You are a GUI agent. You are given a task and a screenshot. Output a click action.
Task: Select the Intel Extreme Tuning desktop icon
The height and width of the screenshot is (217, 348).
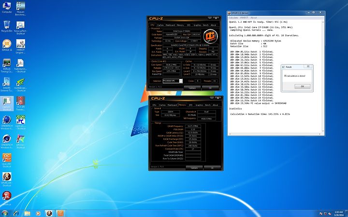tap(7, 84)
